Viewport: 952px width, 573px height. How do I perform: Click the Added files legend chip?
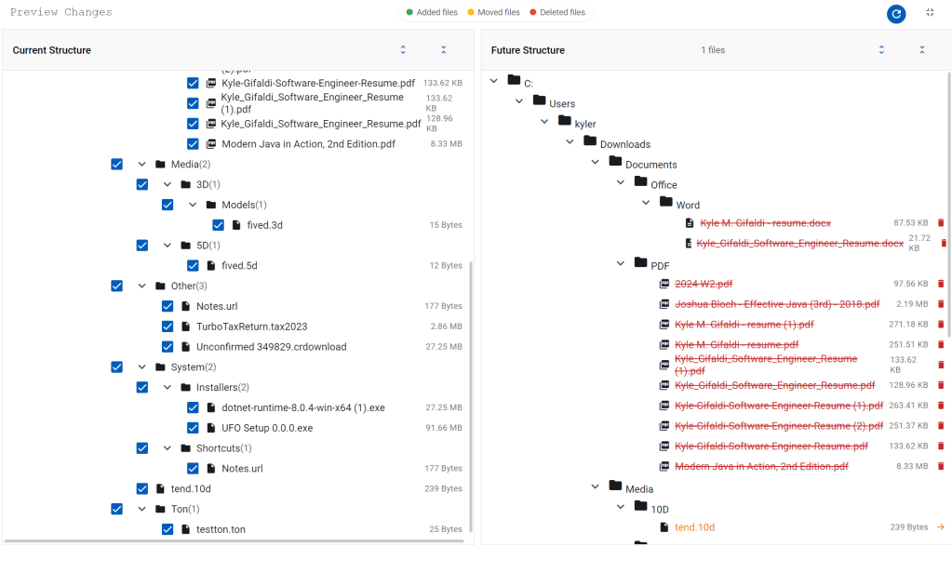(x=432, y=12)
